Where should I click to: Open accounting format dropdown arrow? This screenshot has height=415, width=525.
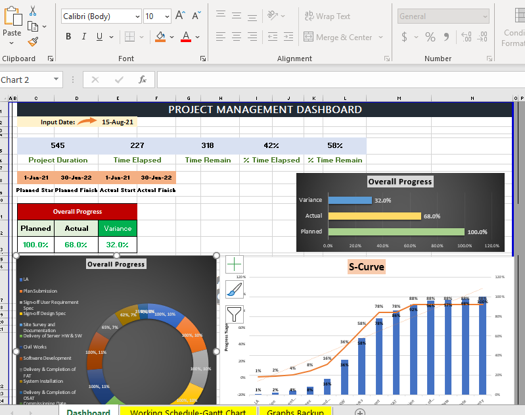(416, 37)
